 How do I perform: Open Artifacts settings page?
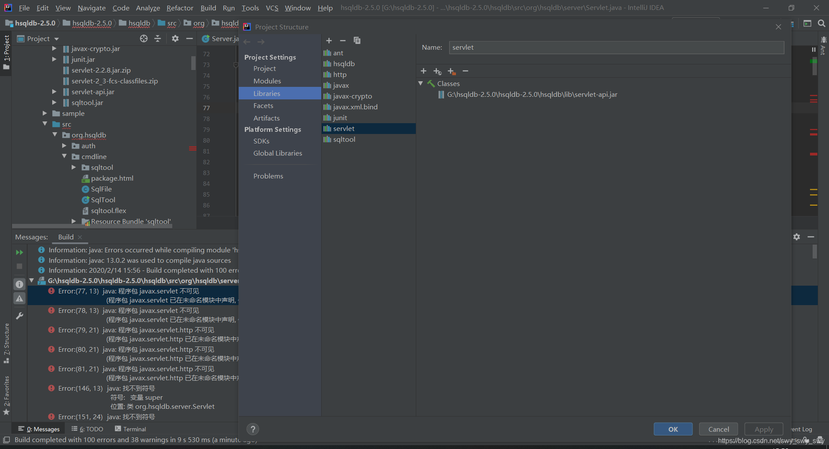tap(266, 118)
